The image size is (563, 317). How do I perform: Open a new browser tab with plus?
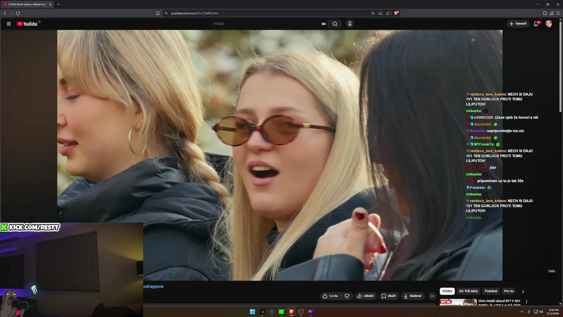tap(58, 4)
